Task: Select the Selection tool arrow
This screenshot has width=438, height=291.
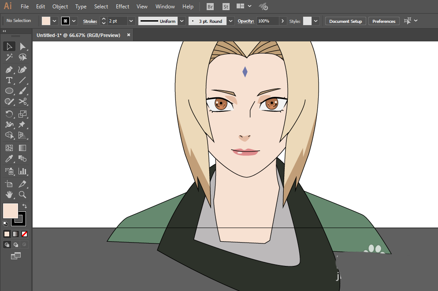Action: point(9,46)
